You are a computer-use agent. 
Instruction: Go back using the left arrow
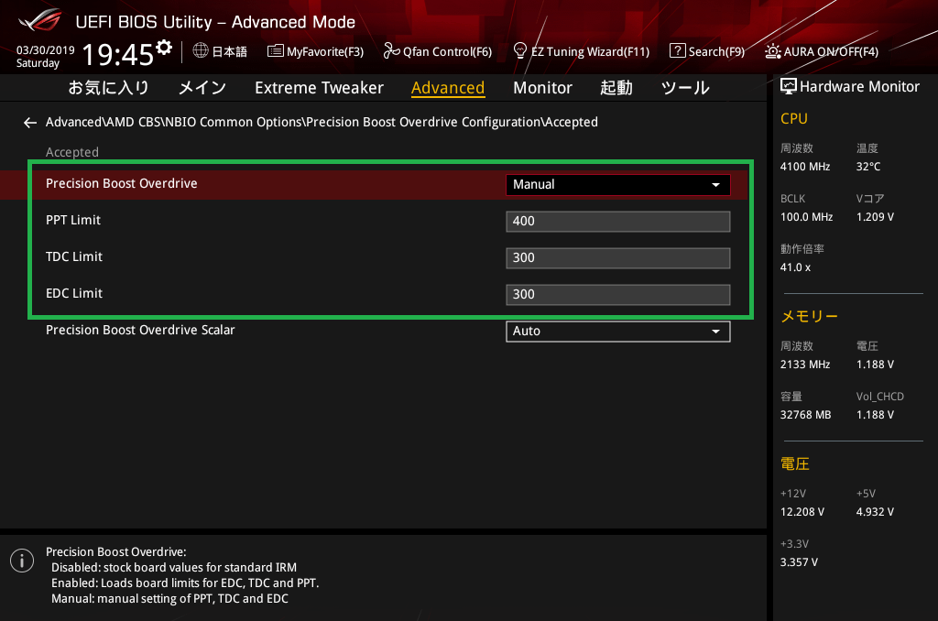[30, 123]
